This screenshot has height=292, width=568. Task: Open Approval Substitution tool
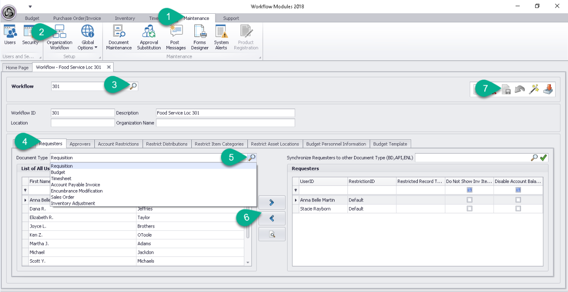[149, 37]
